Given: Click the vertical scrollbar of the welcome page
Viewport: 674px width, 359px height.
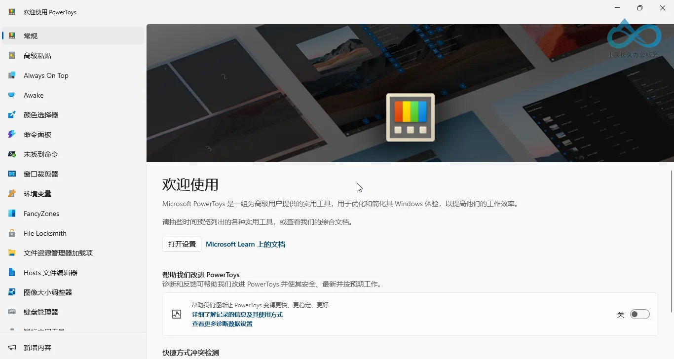Looking at the screenshot, I should pos(671,241).
